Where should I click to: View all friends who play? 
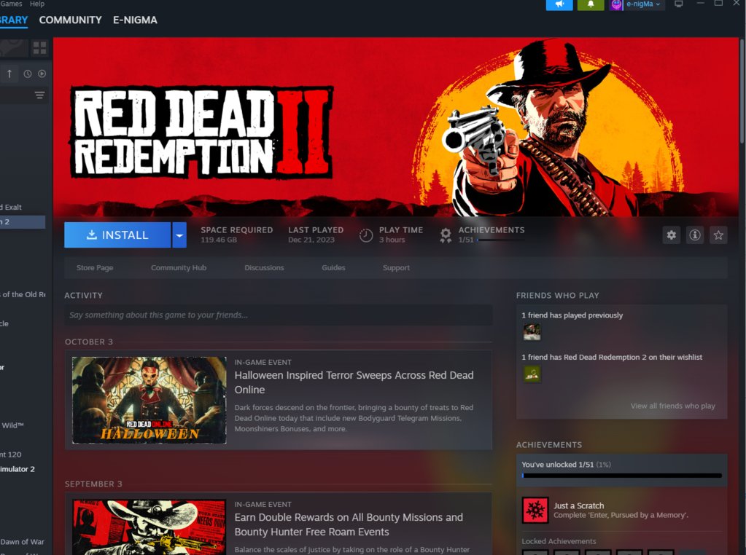click(x=672, y=406)
